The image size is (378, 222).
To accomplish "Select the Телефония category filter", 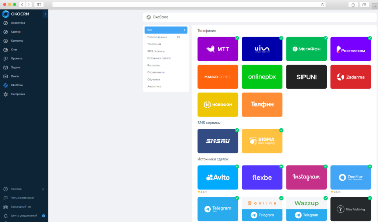I will tap(154, 44).
